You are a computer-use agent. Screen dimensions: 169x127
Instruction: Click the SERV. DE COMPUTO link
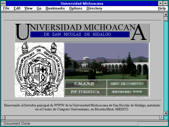[x=127, y=84]
